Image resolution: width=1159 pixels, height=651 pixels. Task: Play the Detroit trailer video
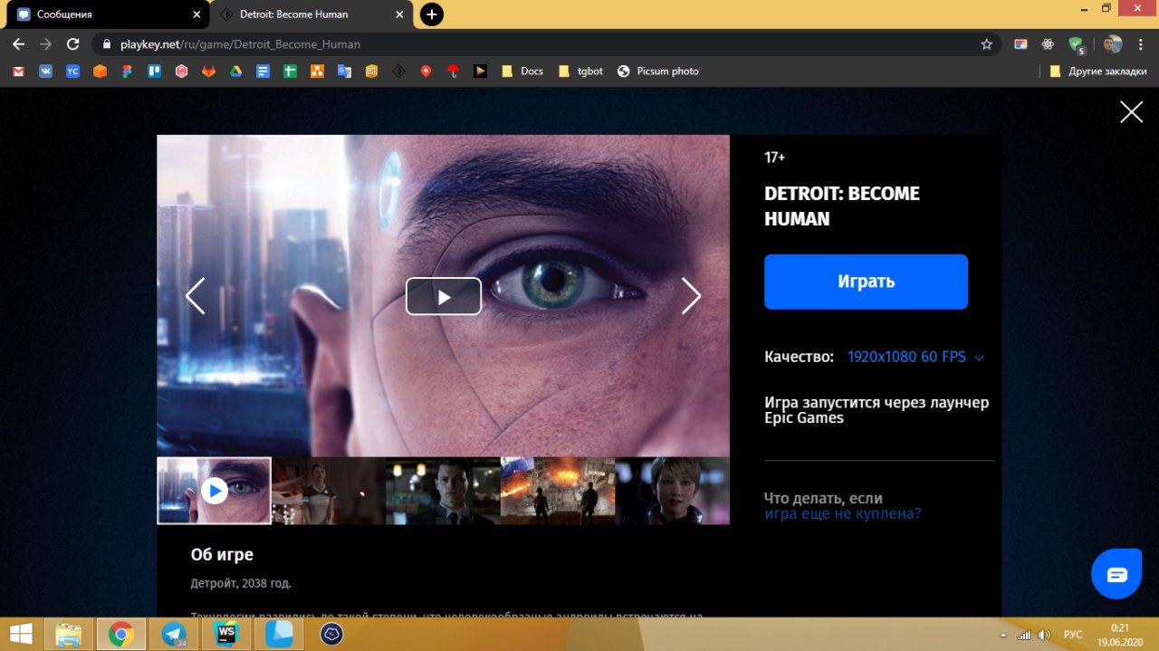point(444,296)
